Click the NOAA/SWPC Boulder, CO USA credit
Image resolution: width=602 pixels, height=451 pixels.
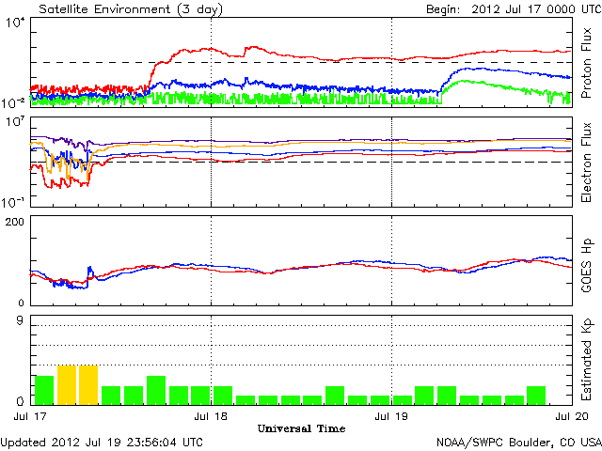click(519, 443)
